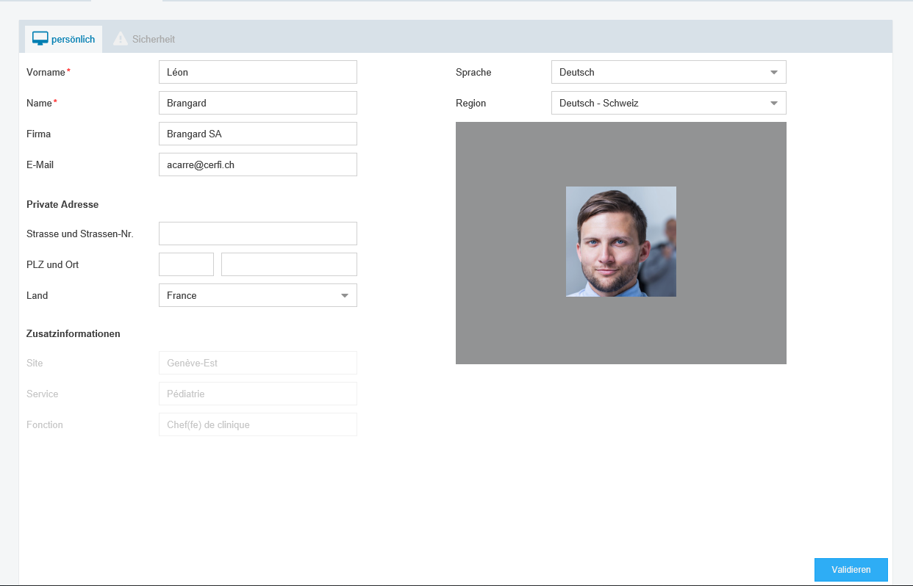Focus the Name field containing Brangard
Image resolution: width=913 pixels, height=586 pixels.
[x=257, y=103]
